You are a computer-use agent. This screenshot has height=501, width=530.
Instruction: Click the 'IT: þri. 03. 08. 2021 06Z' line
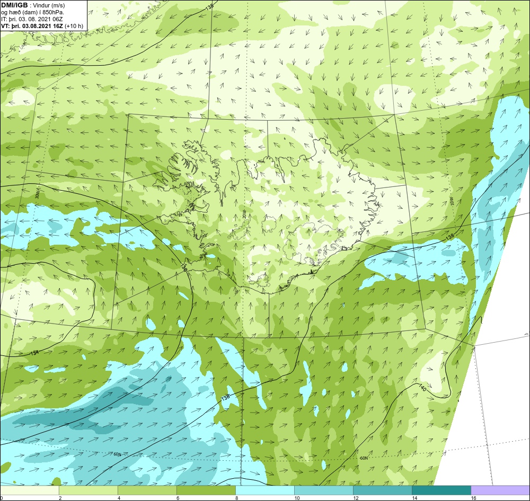point(32,19)
